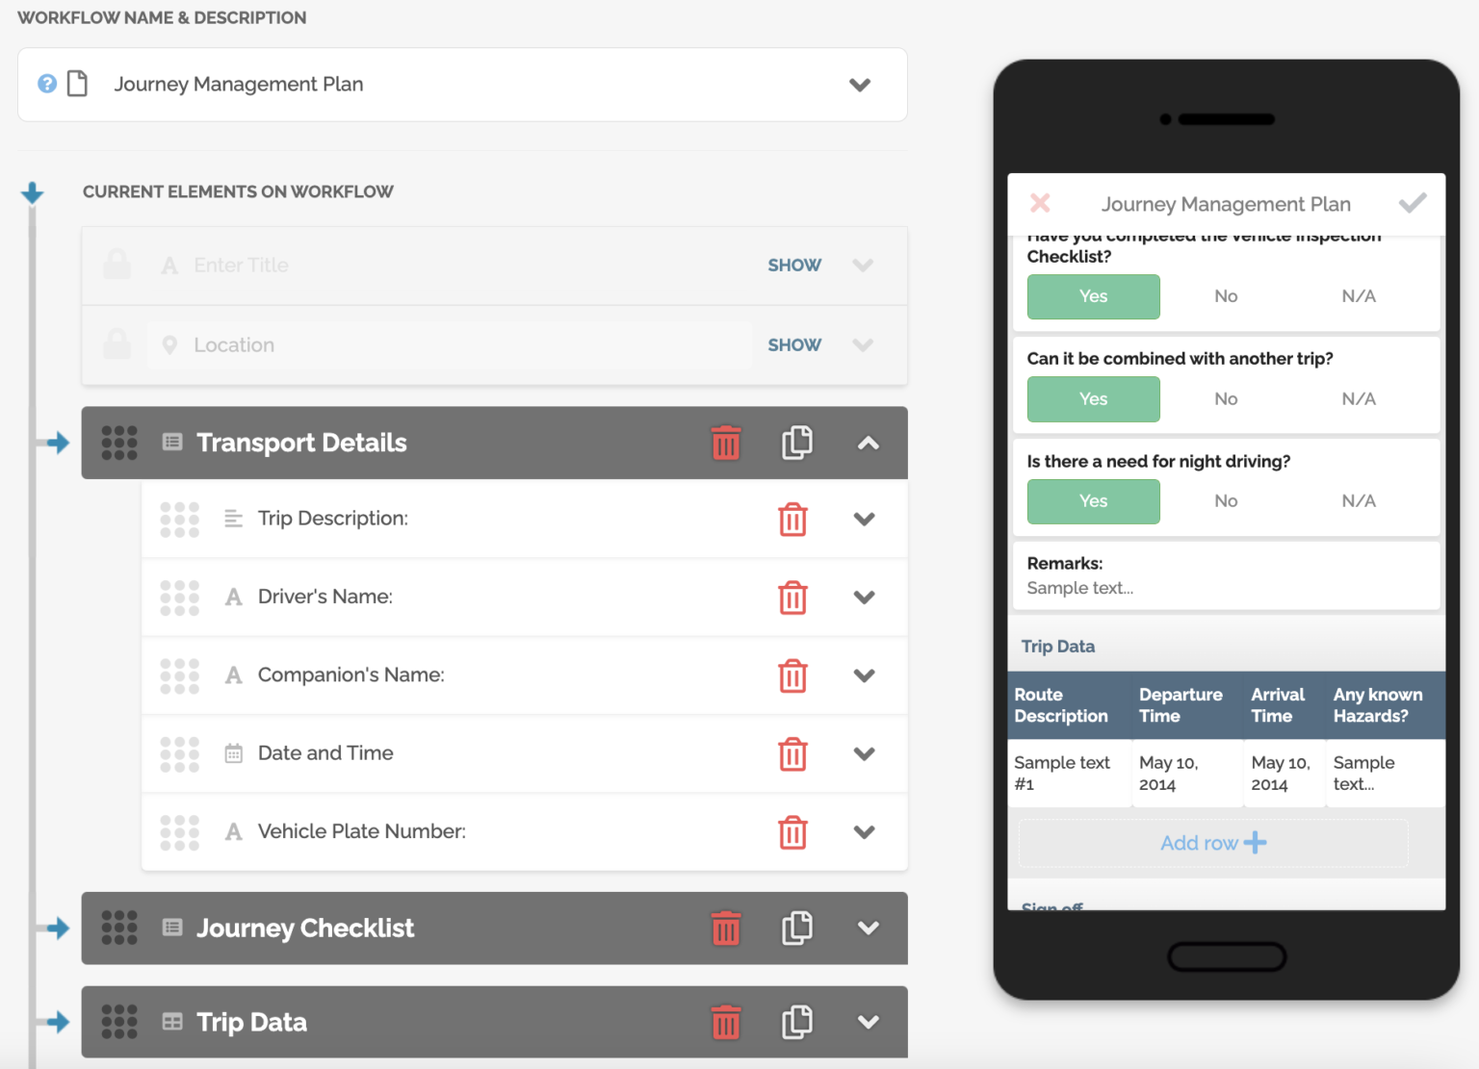Select Yes for vehicle inspection Checklist
The height and width of the screenshot is (1069, 1479).
tap(1093, 296)
